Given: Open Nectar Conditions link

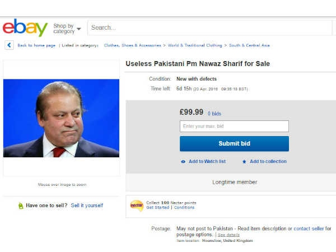Looking at the screenshot, I should pos(184,207).
